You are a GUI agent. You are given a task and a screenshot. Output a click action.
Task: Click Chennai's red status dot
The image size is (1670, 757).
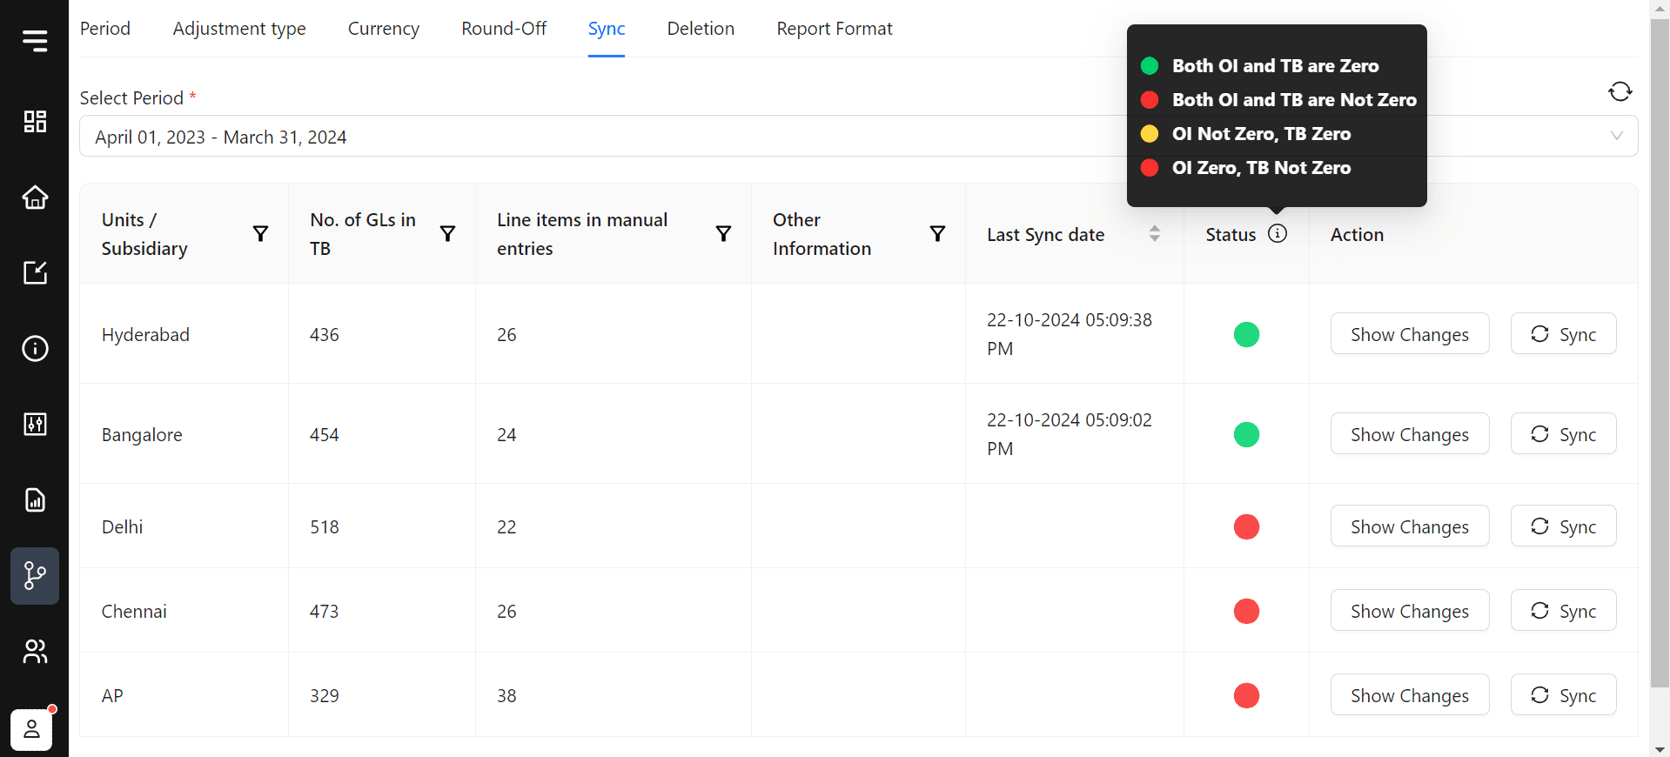(1246, 611)
